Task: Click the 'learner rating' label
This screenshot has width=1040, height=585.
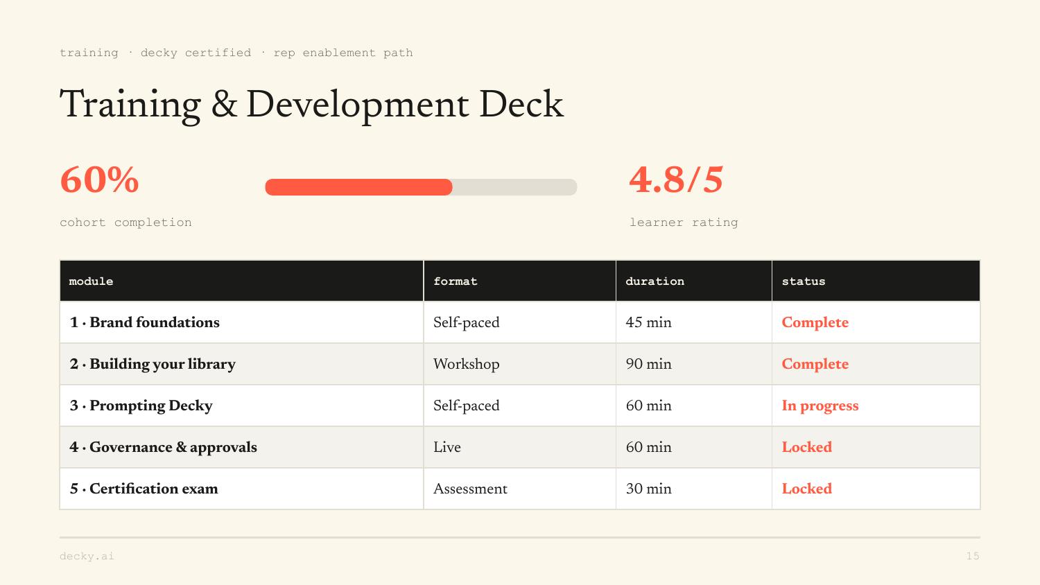Action: click(684, 222)
